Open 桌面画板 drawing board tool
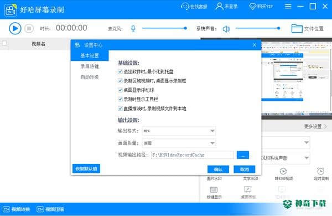Viewport: 332px width, 216px height. pyautogui.click(x=248, y=193)
